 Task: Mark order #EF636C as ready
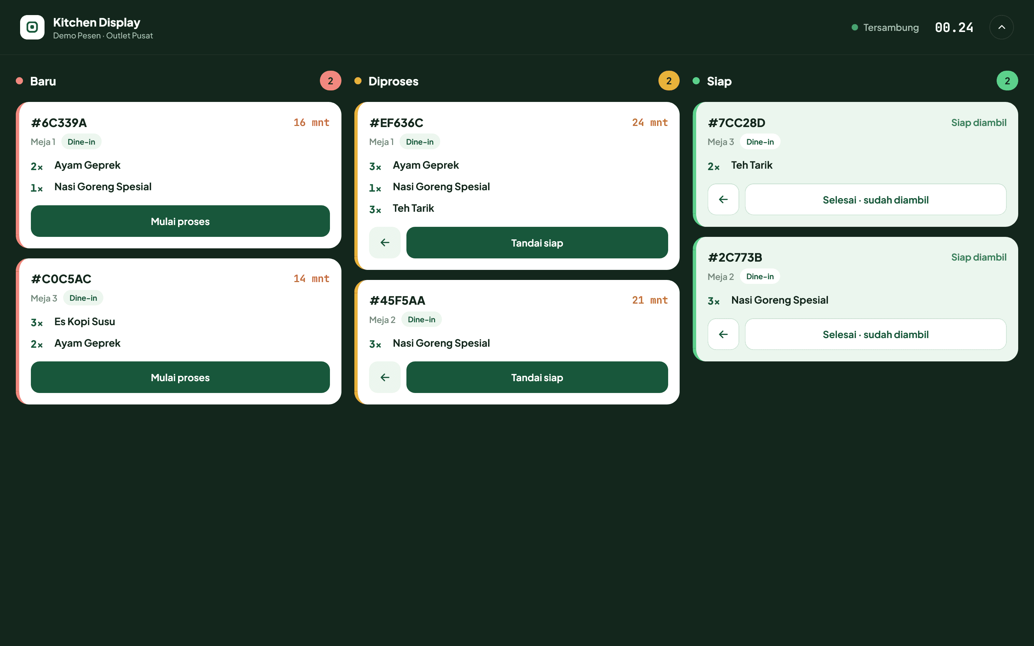(537, 243)
